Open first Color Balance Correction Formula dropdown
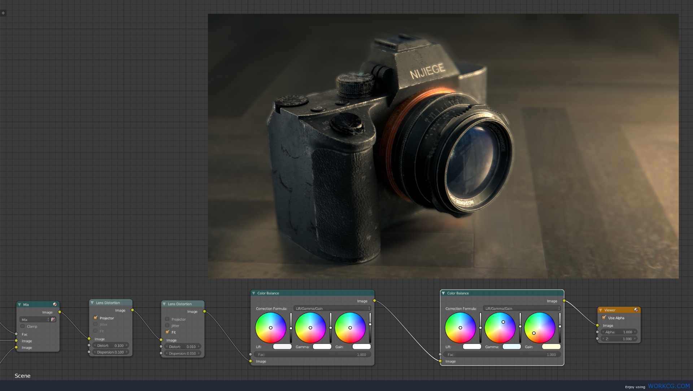The height and width of the screenshot is (391, 693). pos(332,308)
